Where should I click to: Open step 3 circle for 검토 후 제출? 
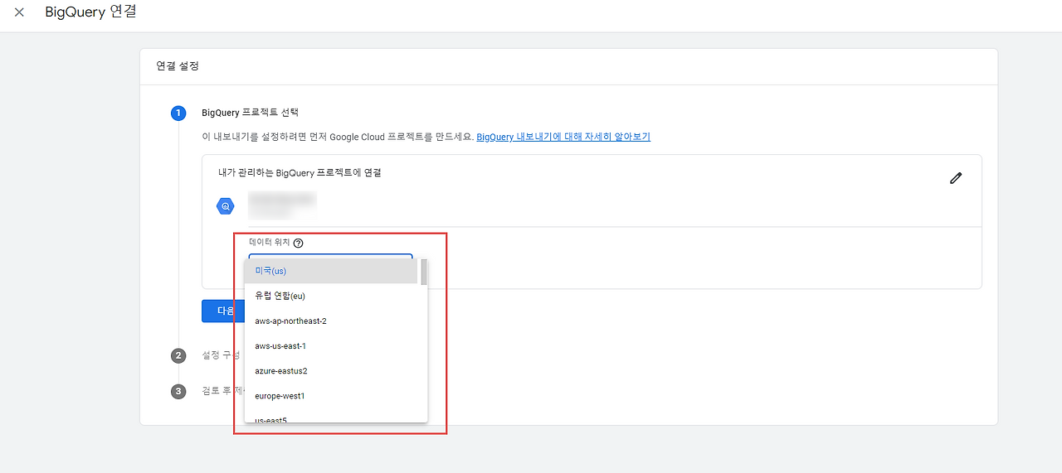pyautogui.click(x=178, y=391)
